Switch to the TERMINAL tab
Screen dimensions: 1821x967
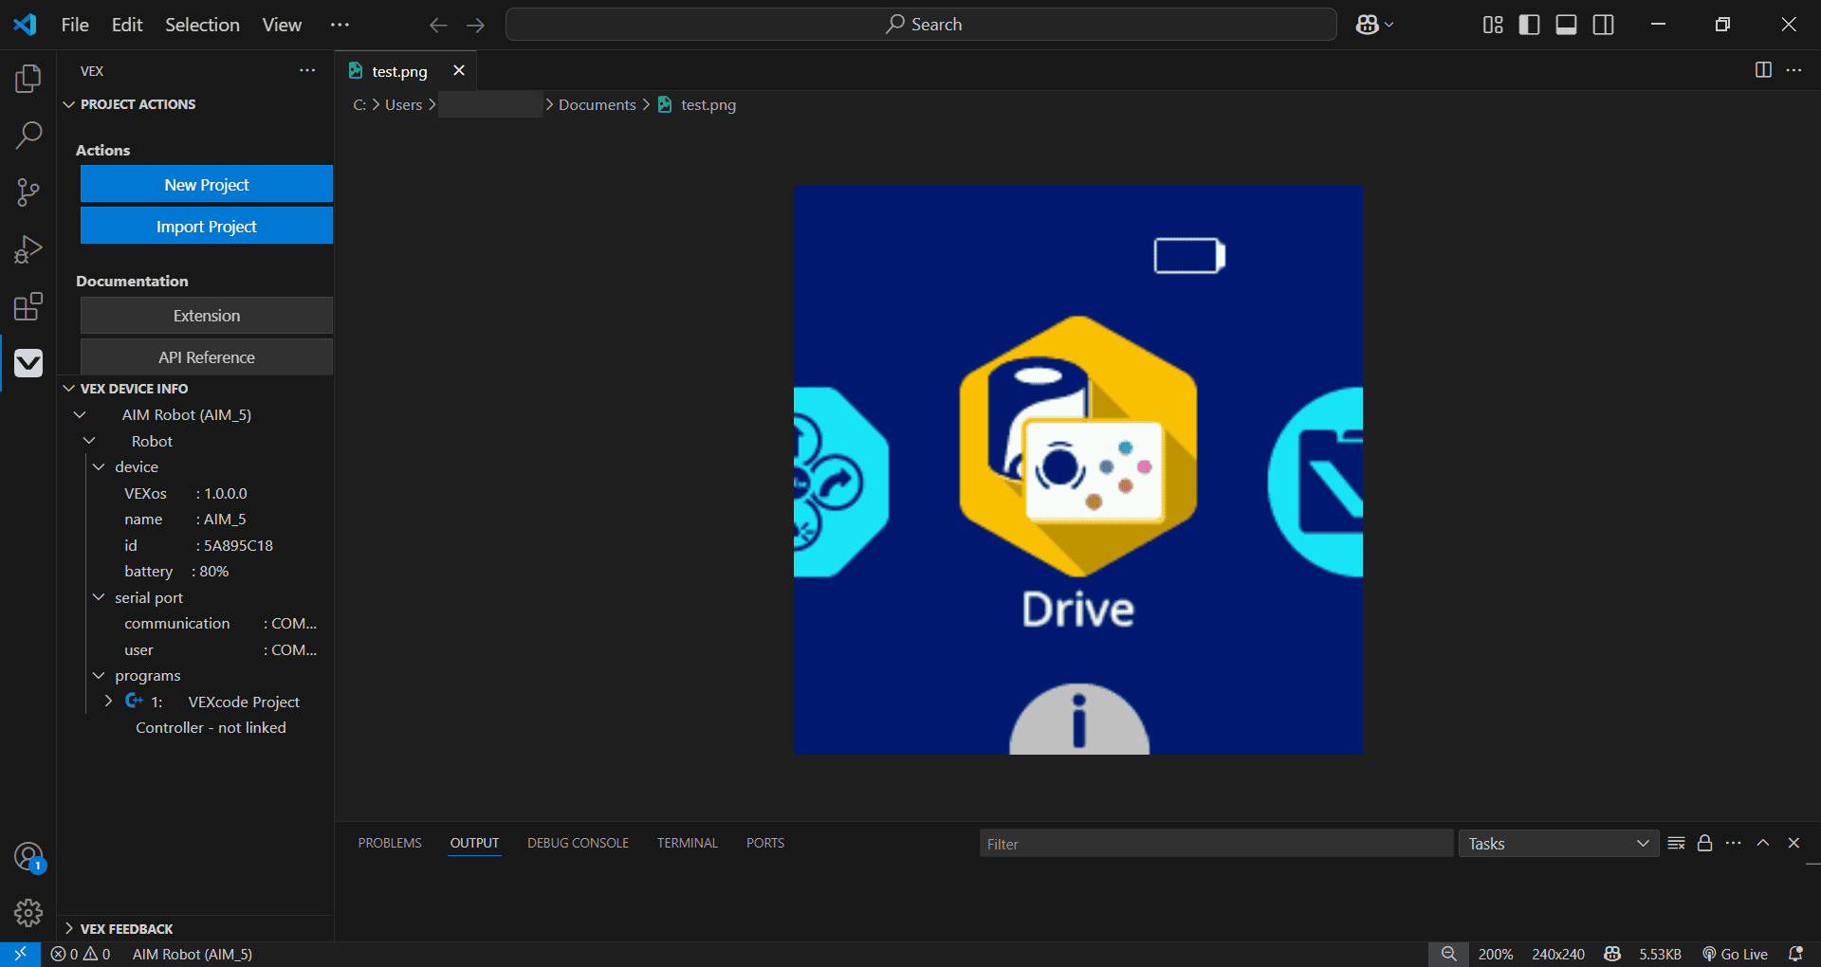pyautogui.click(x=687, y=842)
